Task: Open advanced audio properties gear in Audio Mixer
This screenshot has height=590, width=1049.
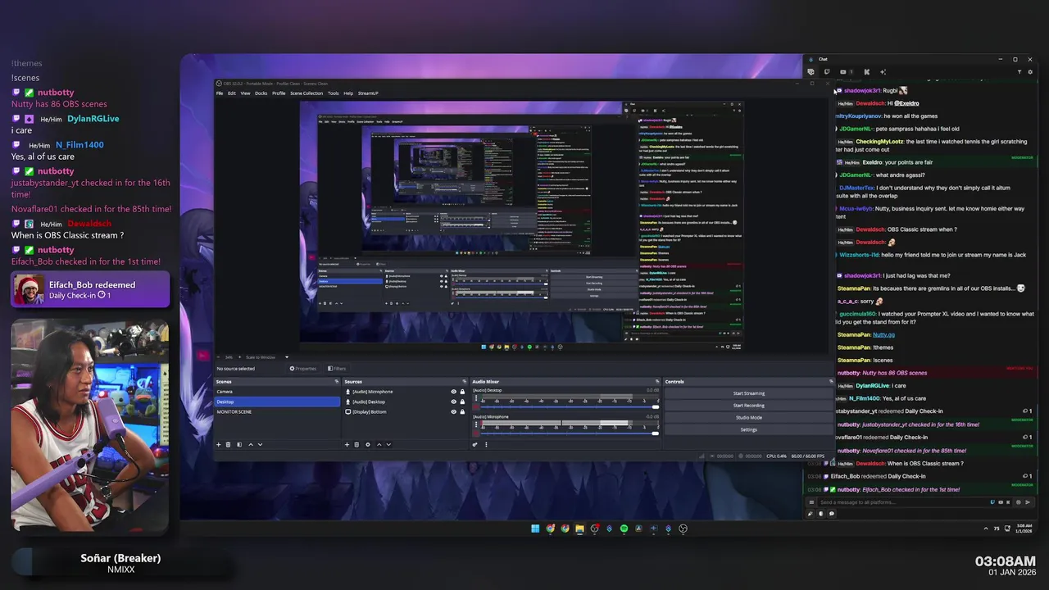Action: tap(475, 444)
